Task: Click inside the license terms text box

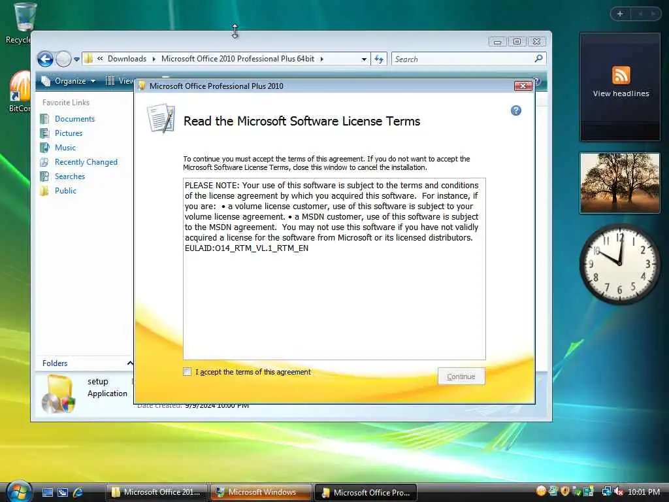Action: [x=334, y=269]
